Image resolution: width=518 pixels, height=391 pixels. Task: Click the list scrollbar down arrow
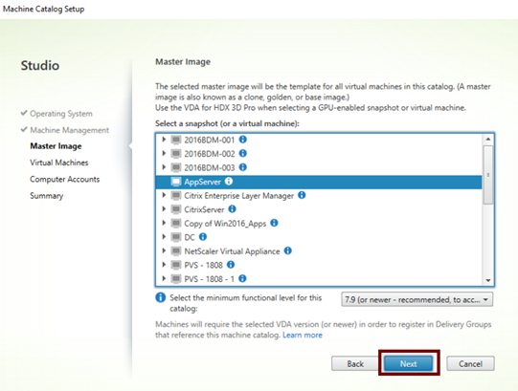(488, 280)
